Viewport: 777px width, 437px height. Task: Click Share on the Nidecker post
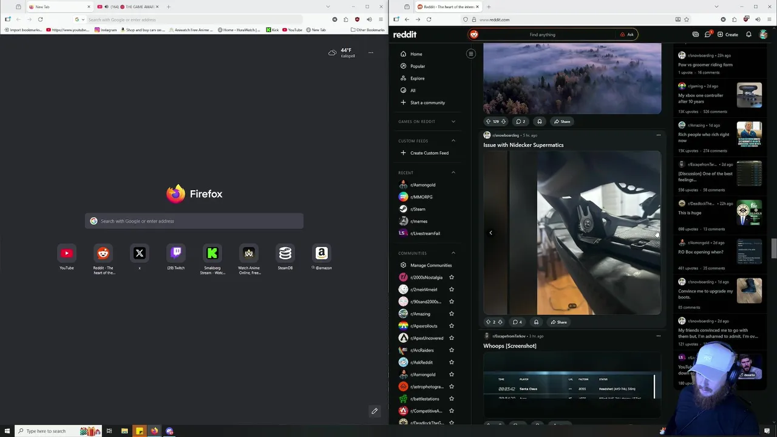point(558,322)
